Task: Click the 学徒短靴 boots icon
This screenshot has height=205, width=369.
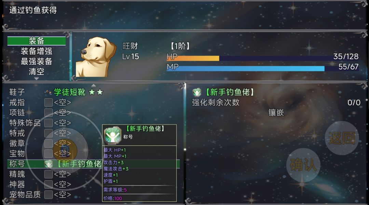Action: tap(49, 92)
